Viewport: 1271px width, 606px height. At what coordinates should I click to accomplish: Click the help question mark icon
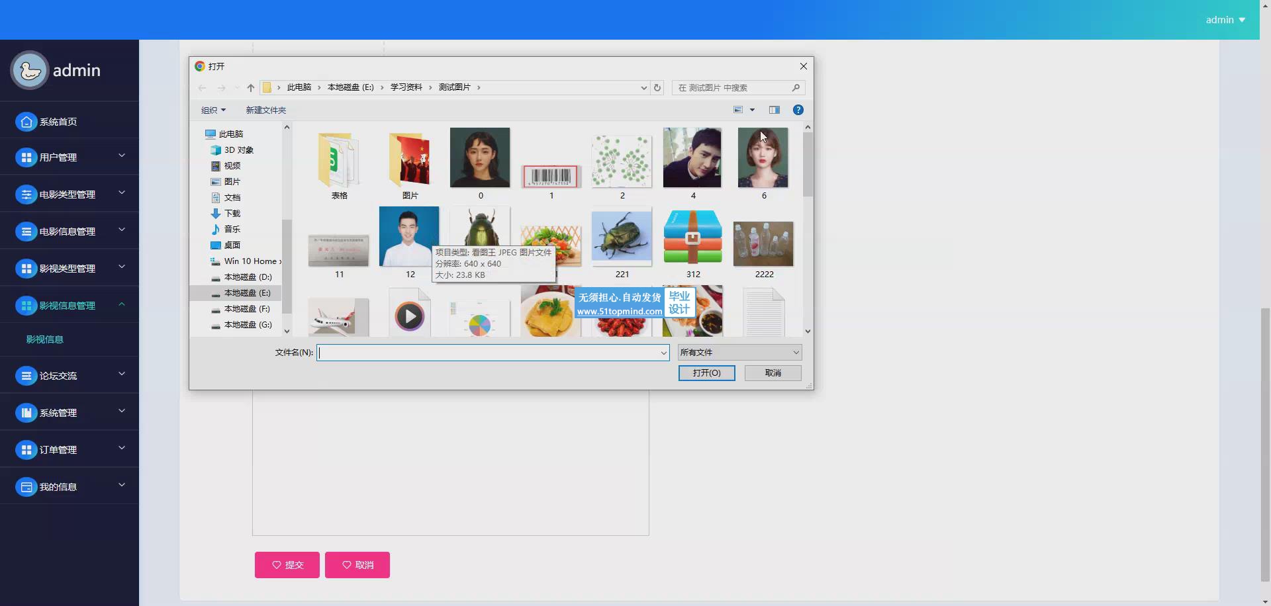coord(798,110)
